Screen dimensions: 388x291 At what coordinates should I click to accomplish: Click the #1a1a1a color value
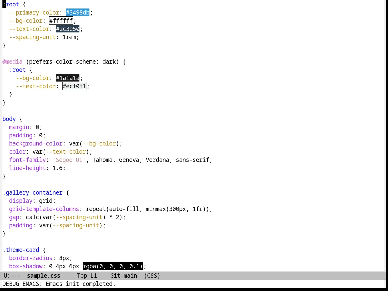pos(68,78)
